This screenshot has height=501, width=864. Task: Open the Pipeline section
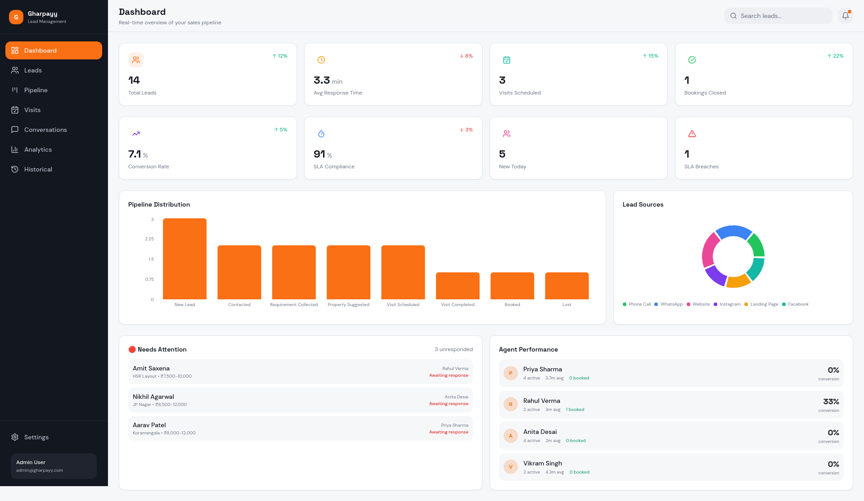point(54,90)
